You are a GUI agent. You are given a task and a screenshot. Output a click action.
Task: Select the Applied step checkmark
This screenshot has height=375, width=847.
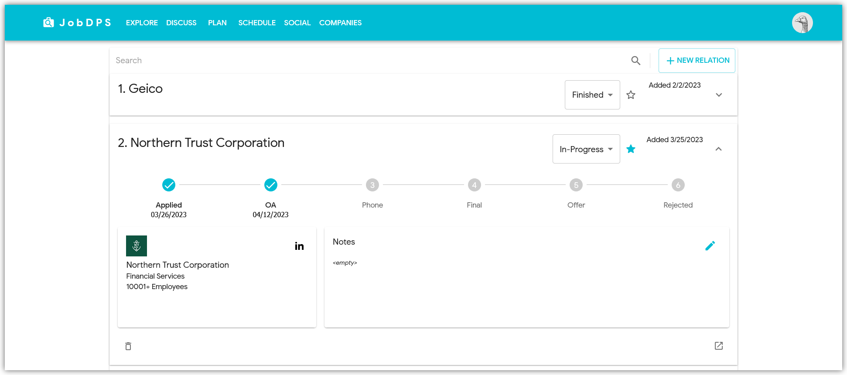pyautogui.click(x=169, y=185)
